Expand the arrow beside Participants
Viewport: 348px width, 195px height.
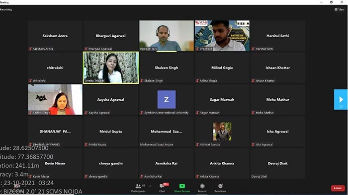pos(150,186)
